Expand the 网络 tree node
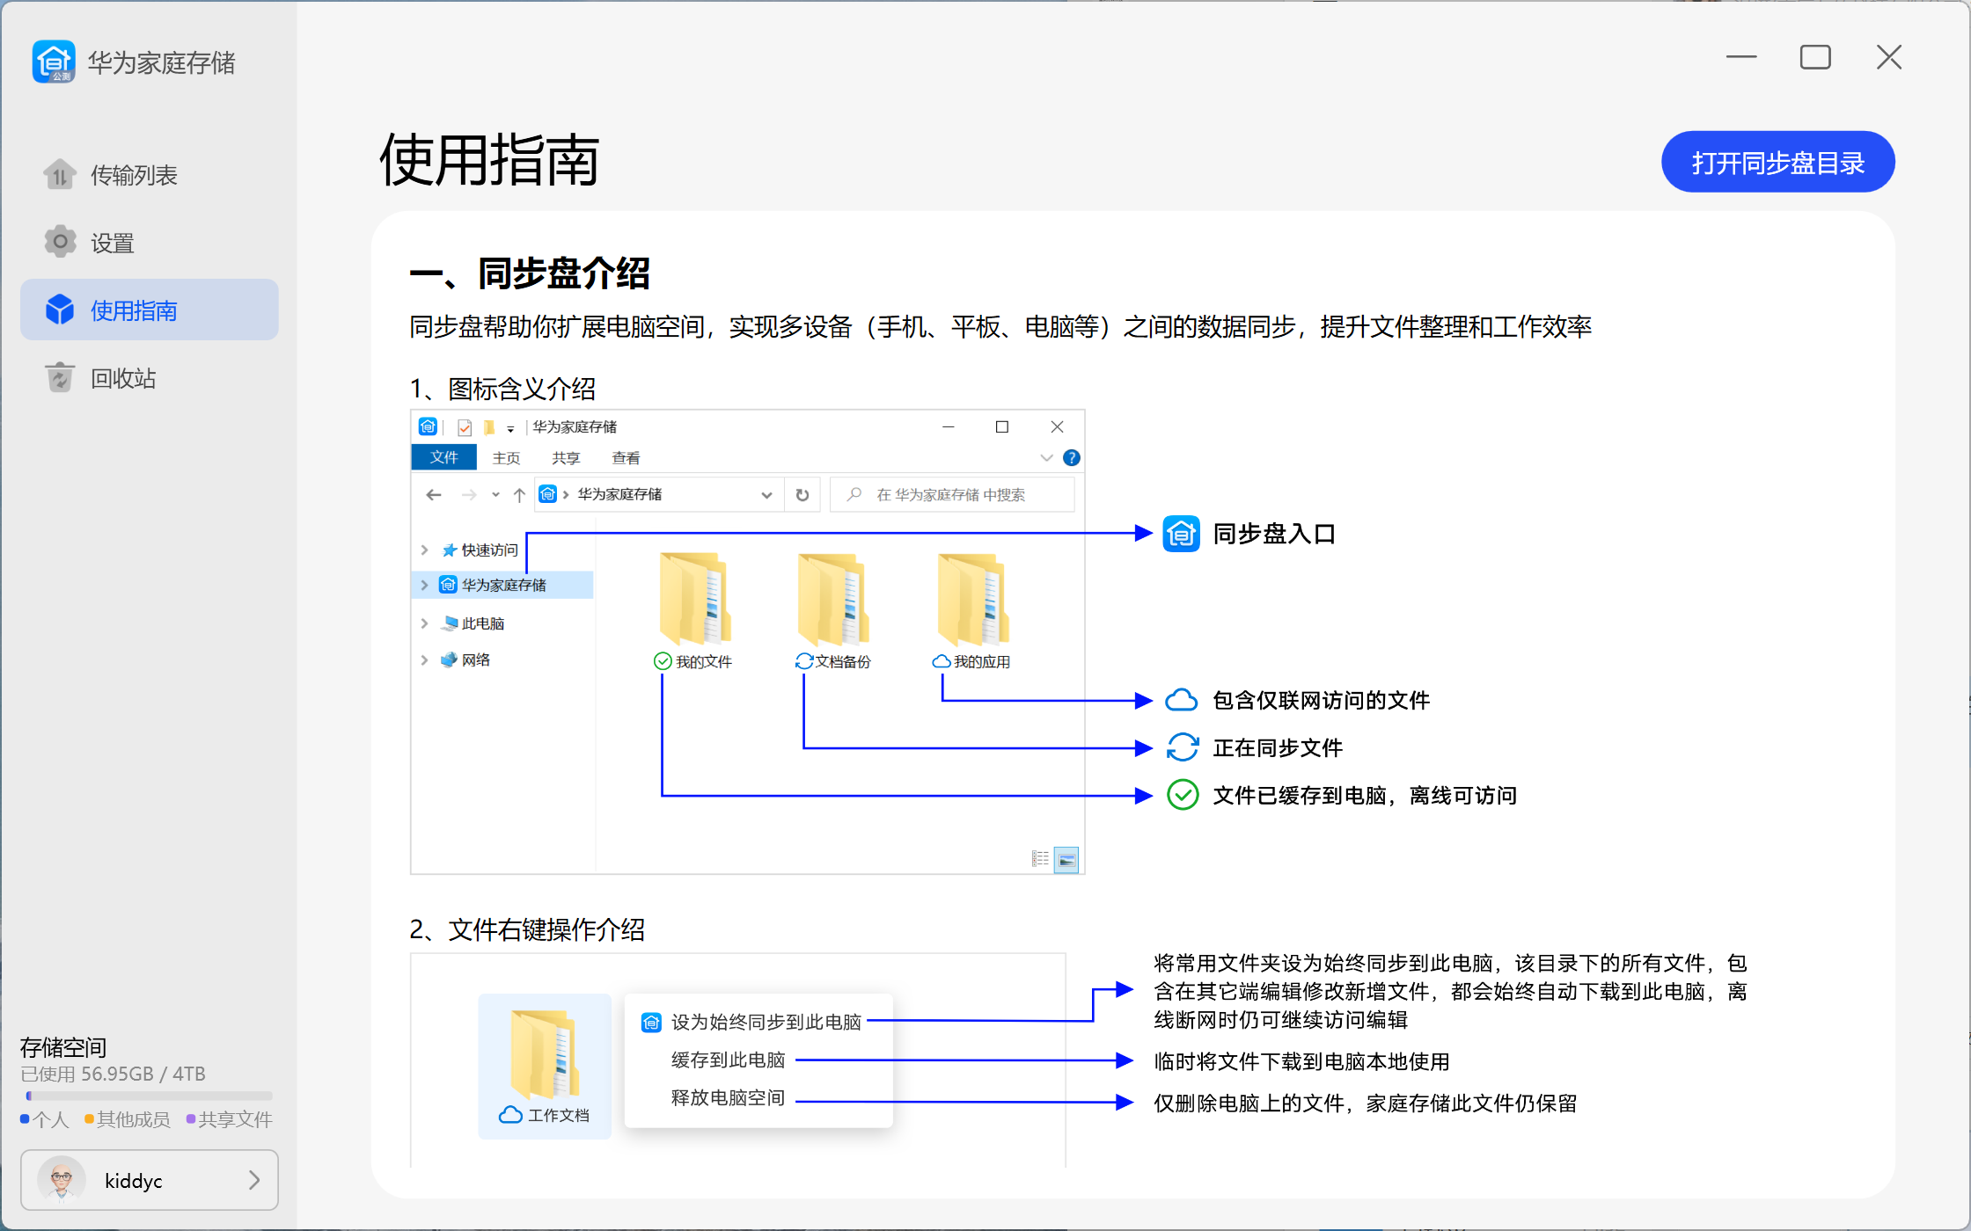Screen dimensions: 1971x1231 [424, 659]
